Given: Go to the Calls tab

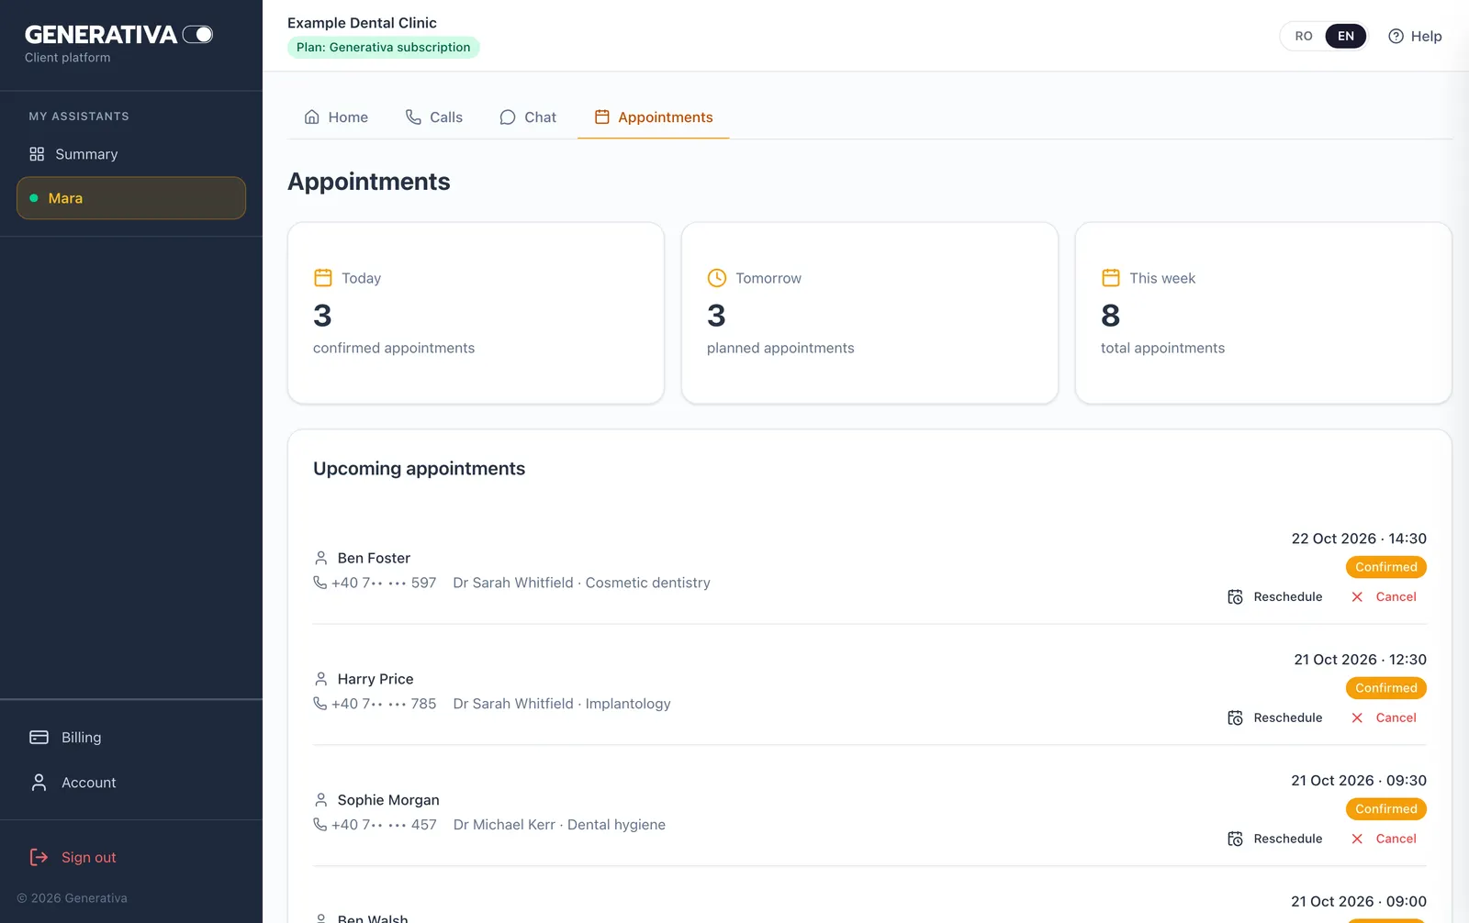Looking at the screenshot, I should [434, 117].
